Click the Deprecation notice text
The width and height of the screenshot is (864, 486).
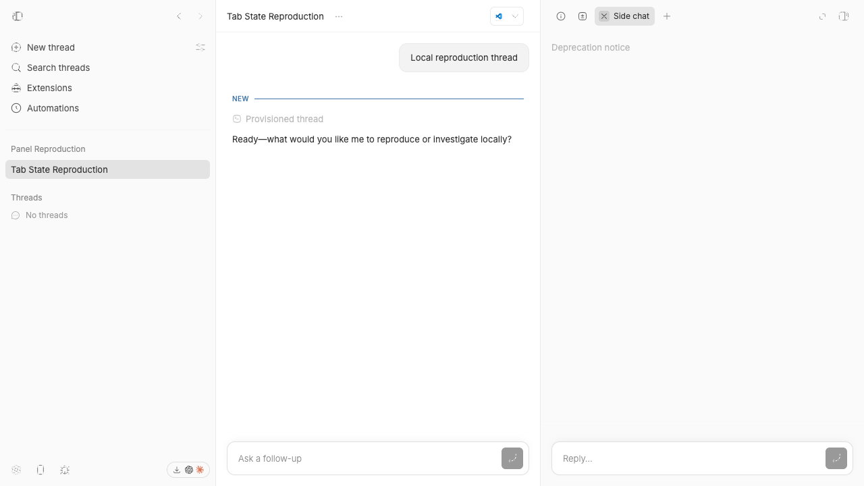pos(591,47)
